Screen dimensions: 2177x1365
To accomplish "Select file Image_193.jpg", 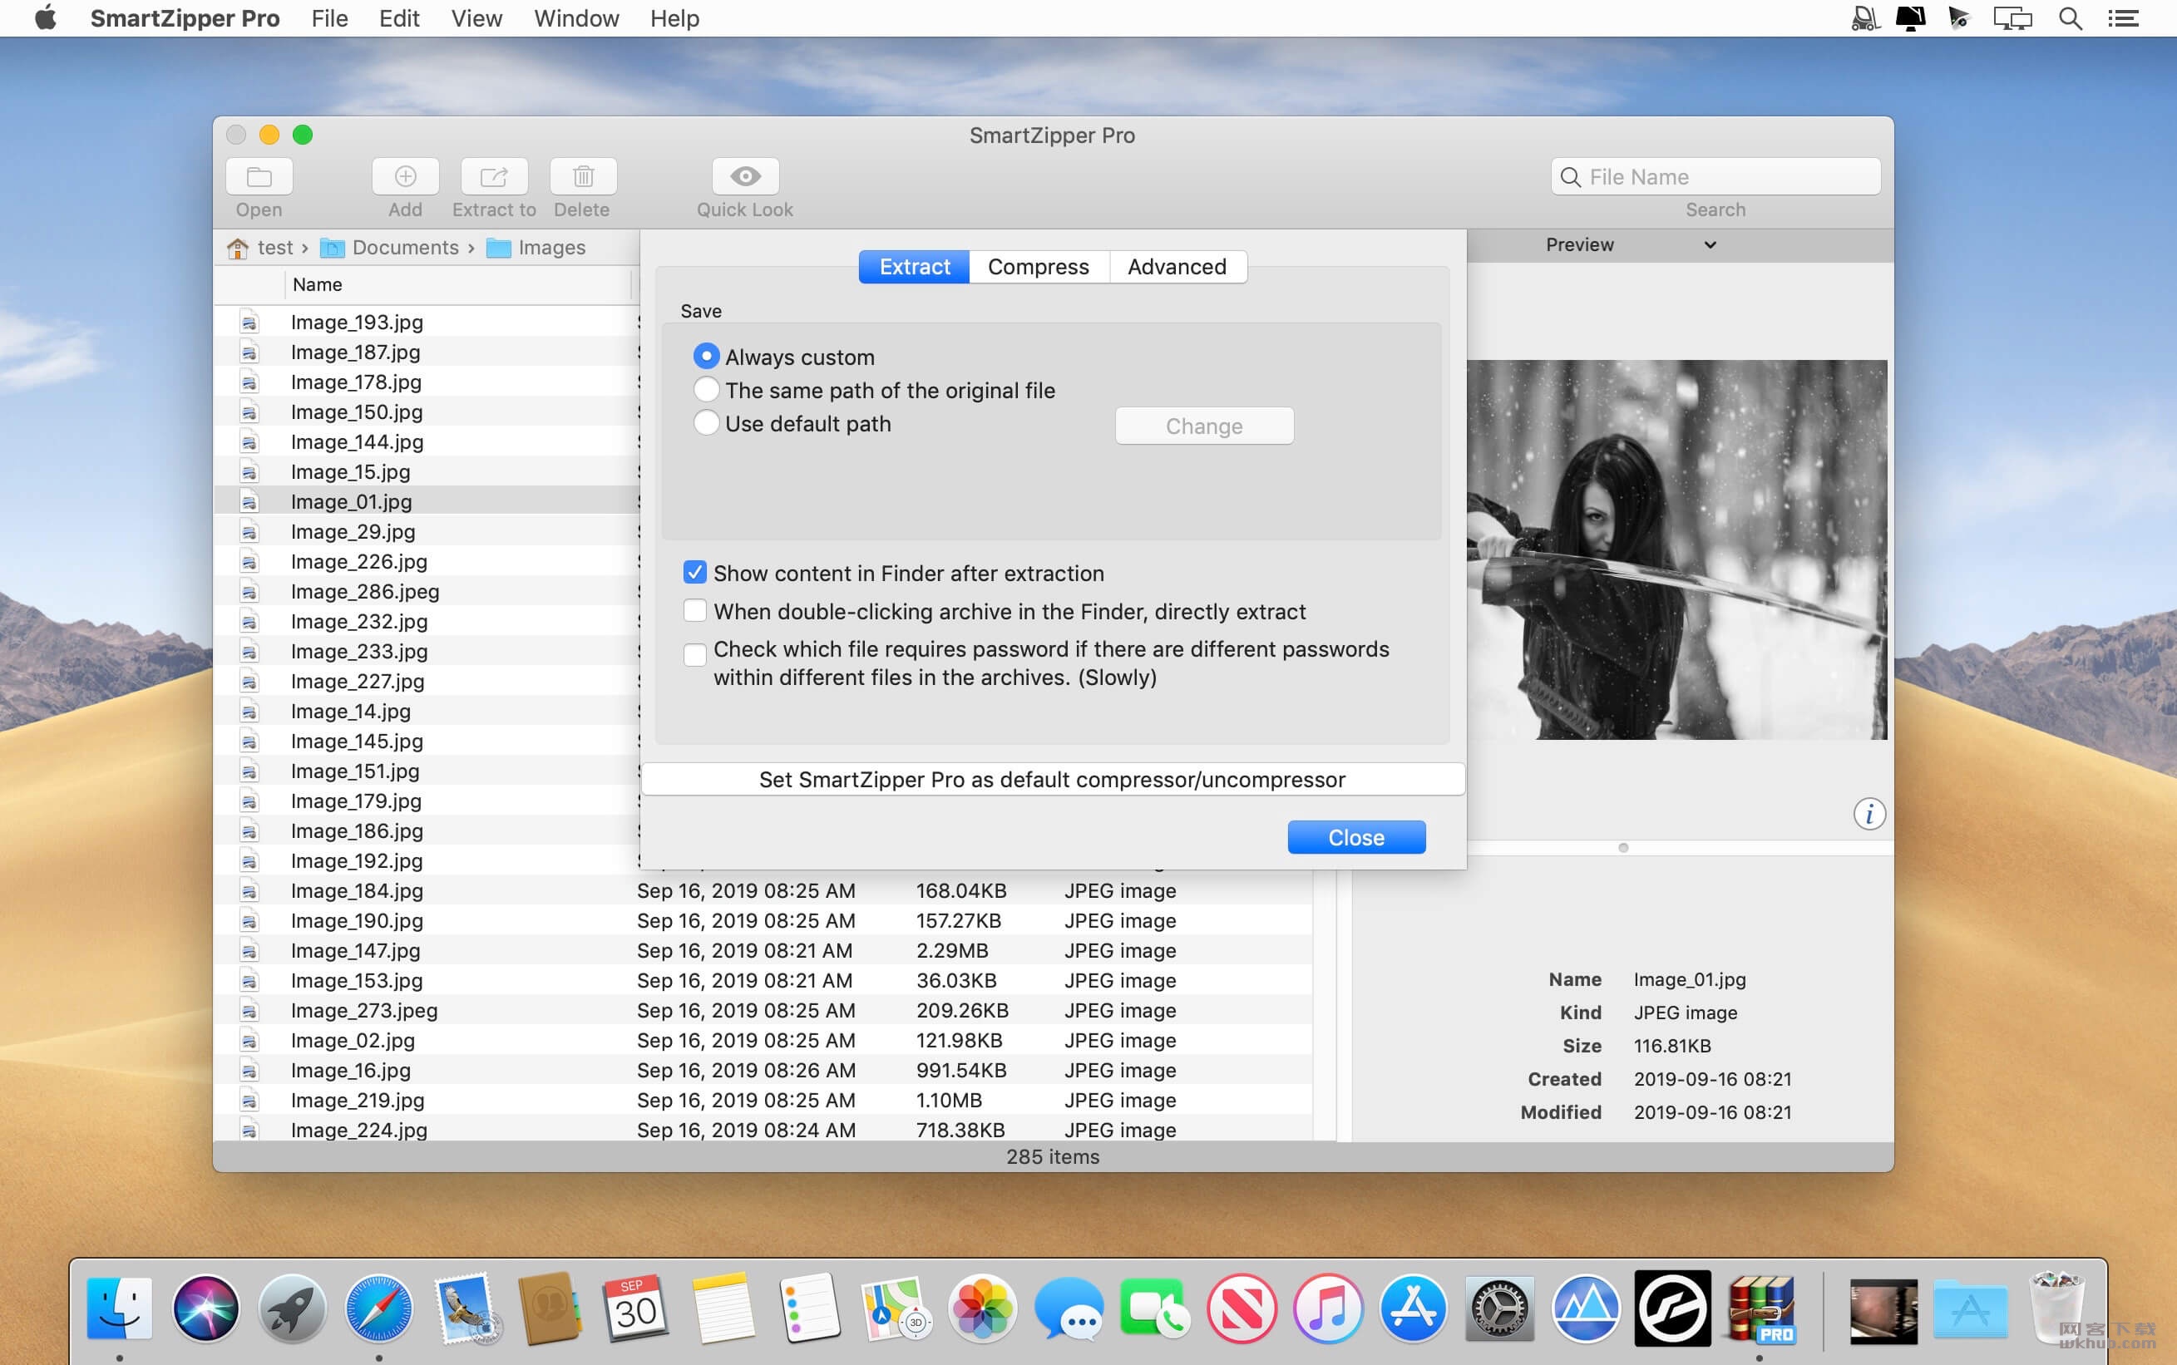I will 357,322.
